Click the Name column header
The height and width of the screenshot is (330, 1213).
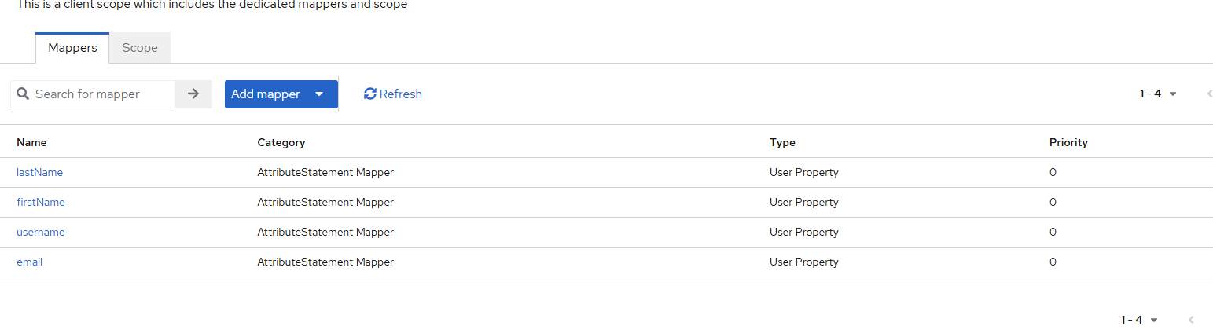(x=31, y=143)
